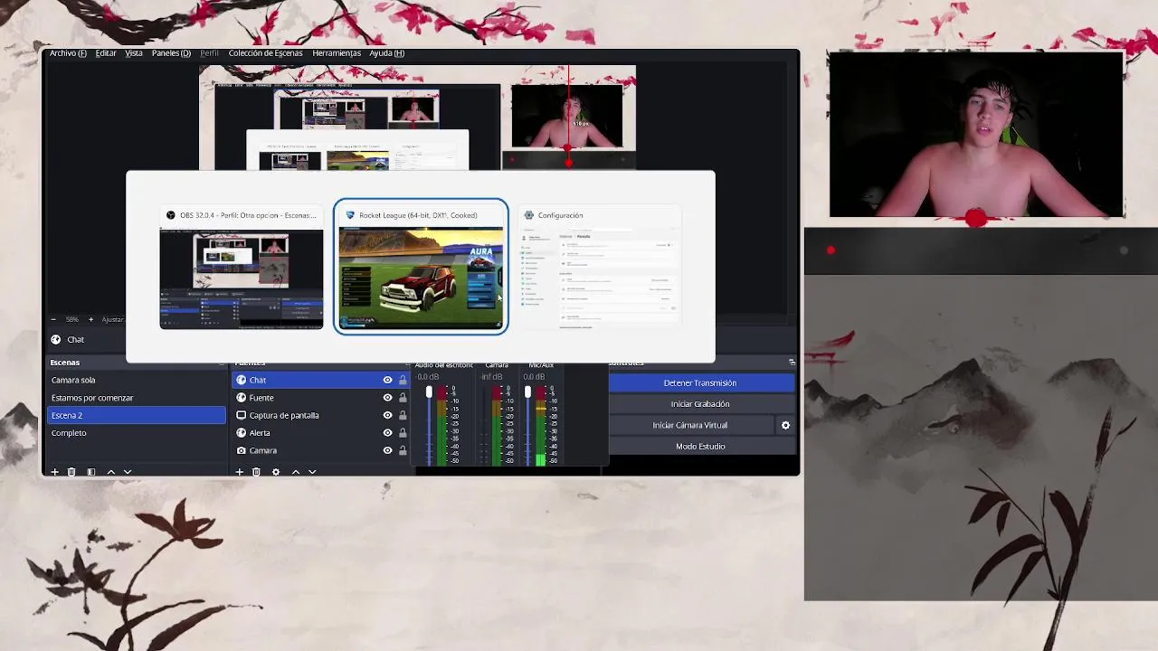Open source properties gear in Fuentes toolbar
This screenshot has width=1158, height=651.
click(x=276, y=472)
